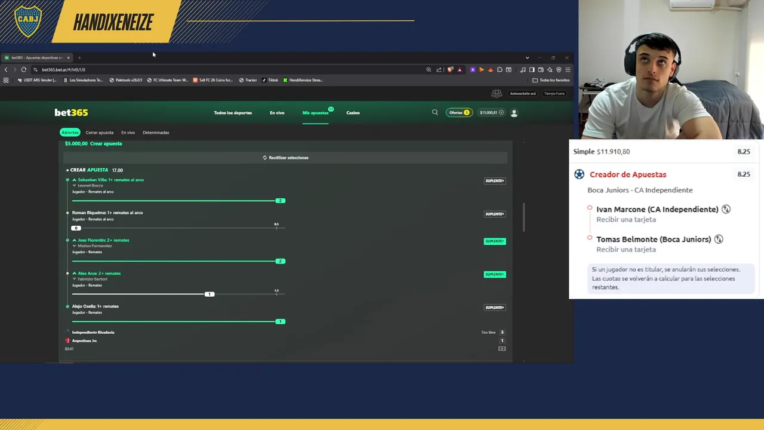Close the bet365 browser tab
Image resolution: width=764 pixels, height=430 pixels.
pyautogui.click(x=68, y=58)
